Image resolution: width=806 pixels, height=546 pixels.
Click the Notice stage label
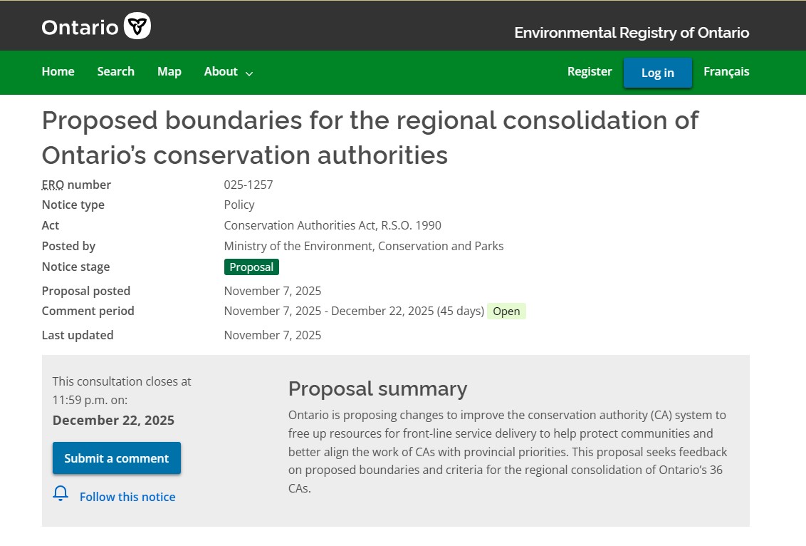point(75,267)
